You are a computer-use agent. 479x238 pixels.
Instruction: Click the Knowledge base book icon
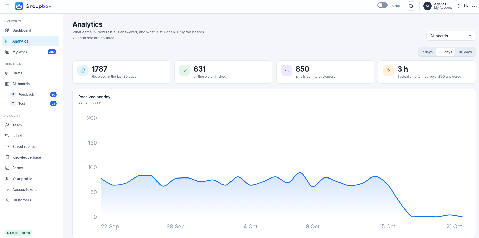(7, 157)
